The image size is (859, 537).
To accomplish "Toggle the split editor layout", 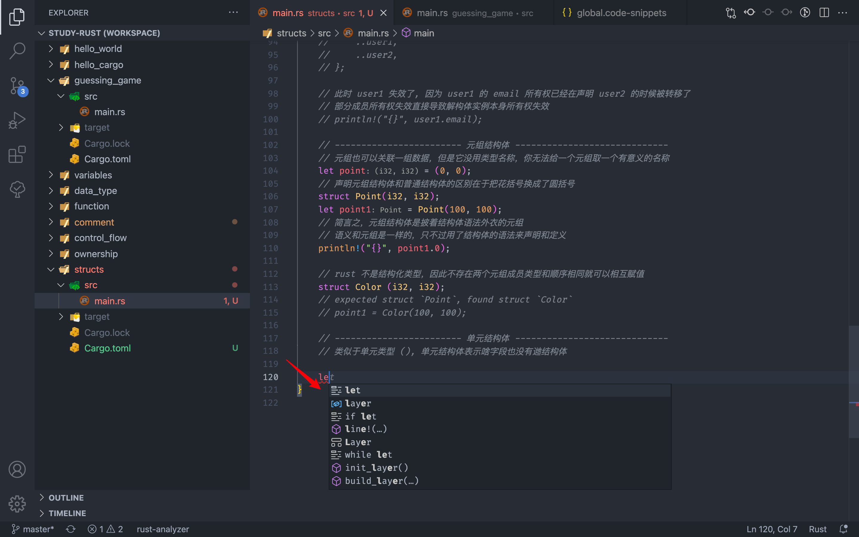I will (x=824, y=13).
